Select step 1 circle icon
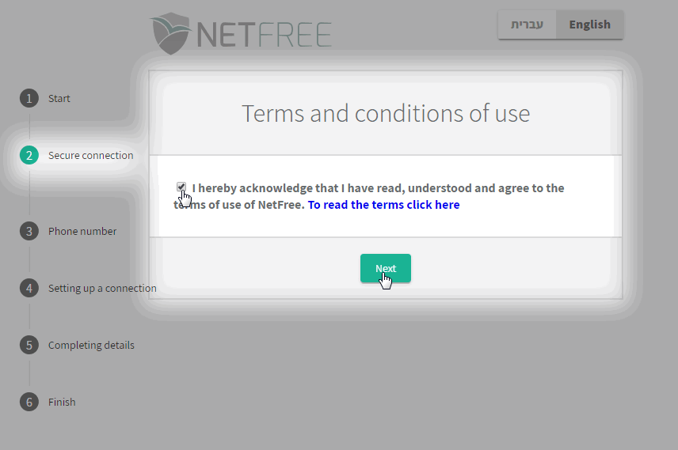The height and width of the screenshot is (450, 678). (x=29, y=99)
